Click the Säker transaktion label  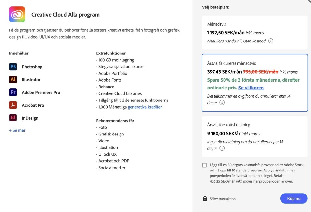[223, 199]
